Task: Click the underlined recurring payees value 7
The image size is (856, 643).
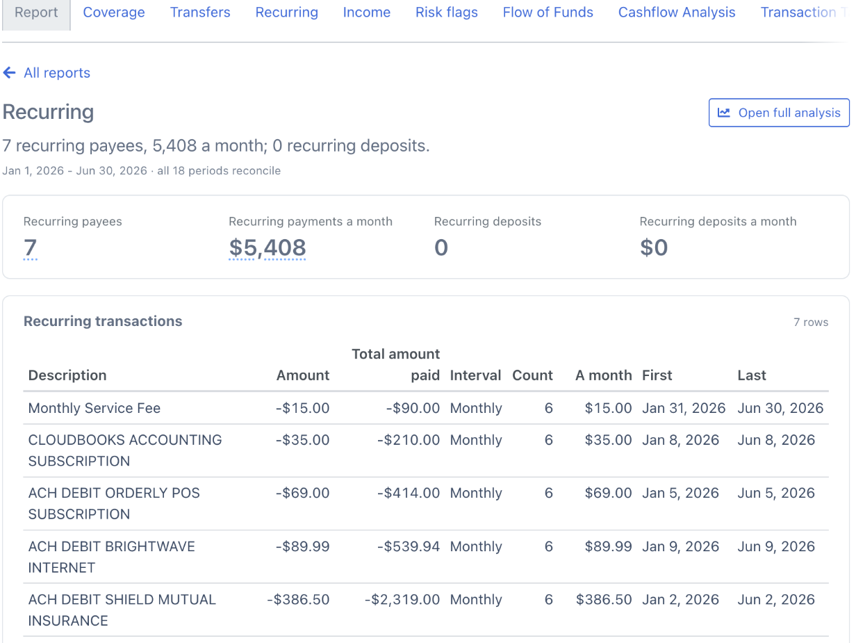Action: click(x=30, y=247)
